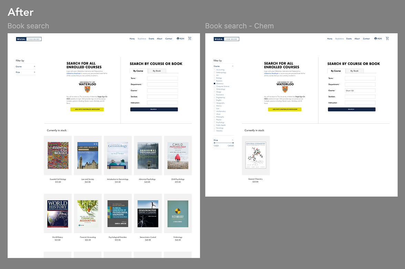The image size is (405, 269).
Task: Select By Course tab in Book search mockup
Action: 138,71
